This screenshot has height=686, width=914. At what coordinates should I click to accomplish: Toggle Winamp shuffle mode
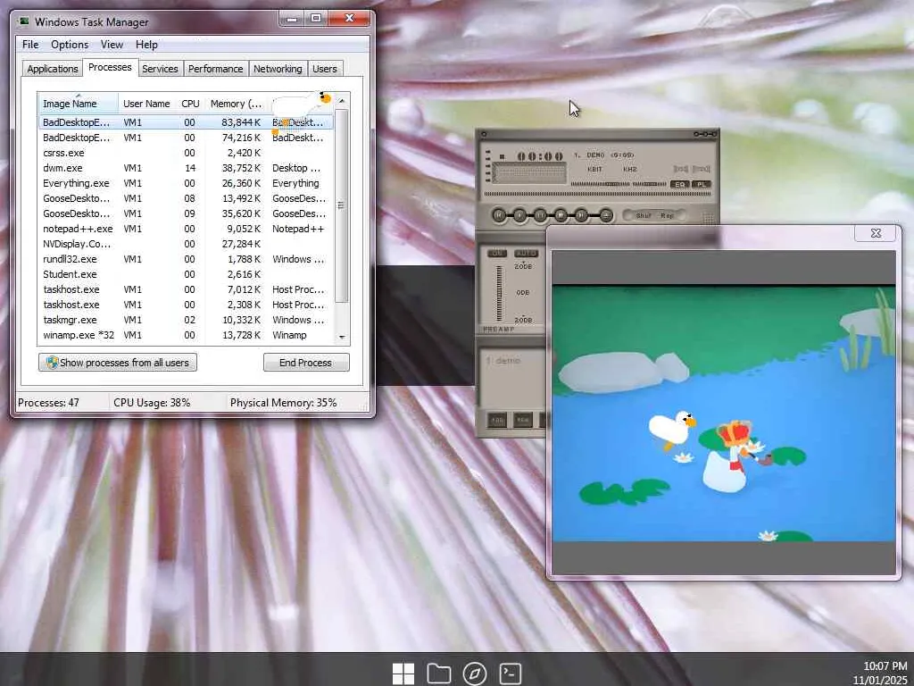pos(643,215)
